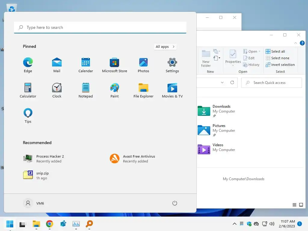Open the Windows Security tray icon
This screenshot has width=308, height=231.
coord(249,224)
